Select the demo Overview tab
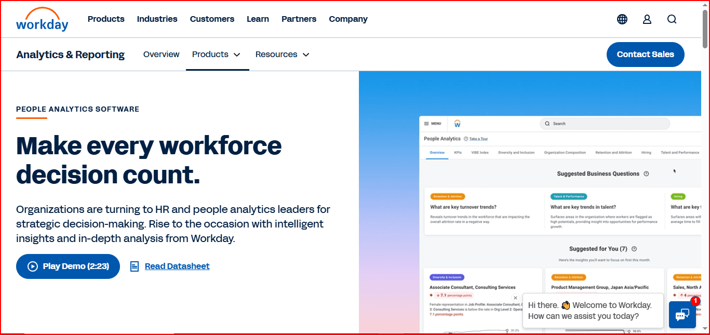 (437, 153)
